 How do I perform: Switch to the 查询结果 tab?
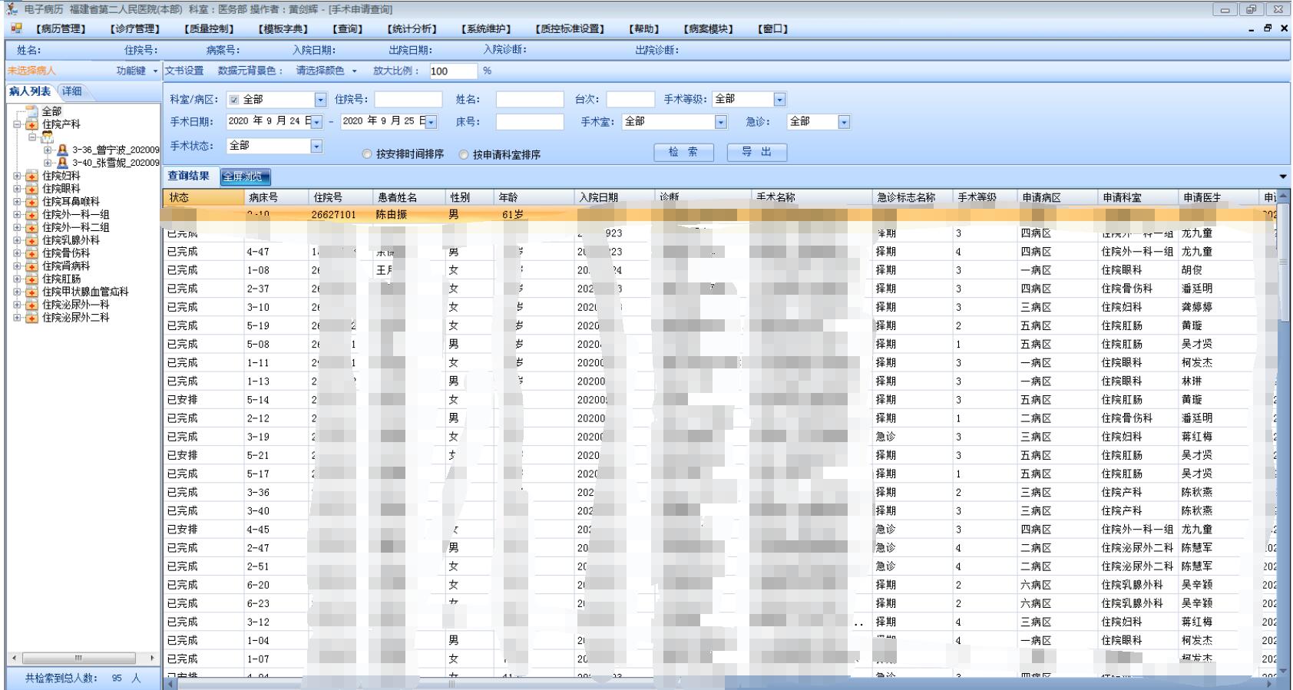coord(190,177)
